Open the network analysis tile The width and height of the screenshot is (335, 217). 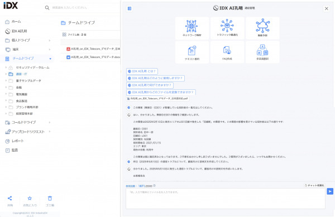[x=192, y=28]
